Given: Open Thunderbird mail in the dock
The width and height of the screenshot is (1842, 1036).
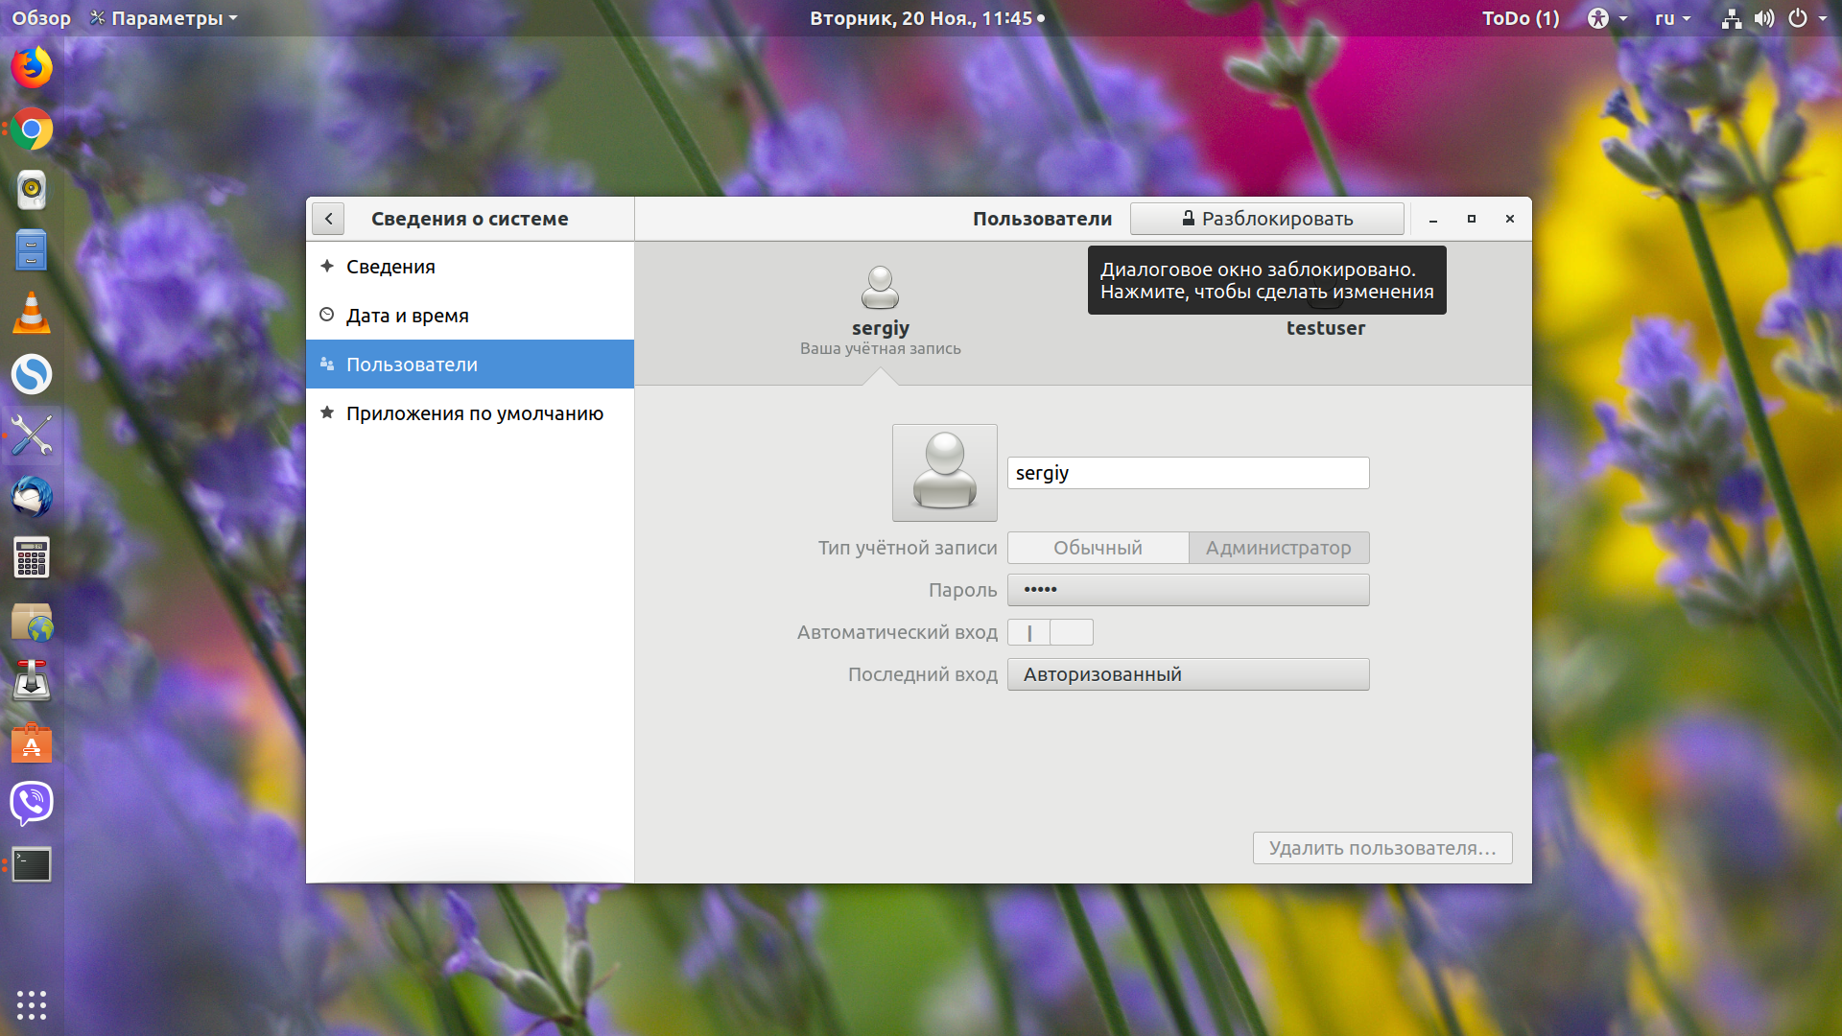Looking at the screenshot, I should (32, 497).
